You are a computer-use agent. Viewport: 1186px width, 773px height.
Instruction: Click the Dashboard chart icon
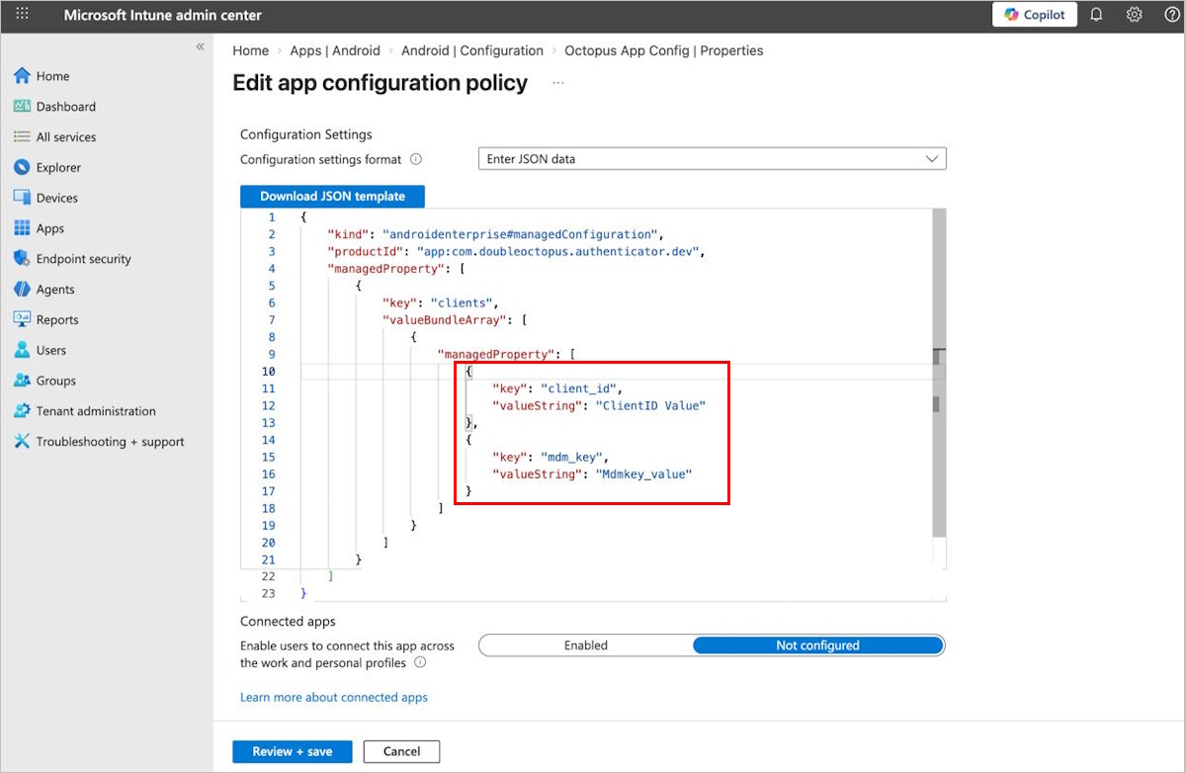click(22, 107)
